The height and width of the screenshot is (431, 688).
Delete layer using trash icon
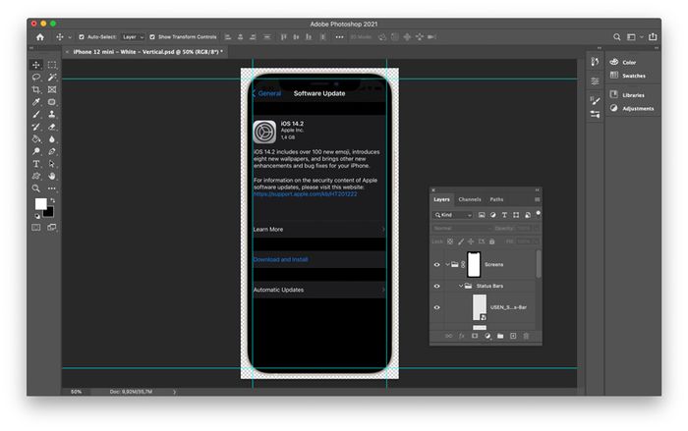(526, 336)
